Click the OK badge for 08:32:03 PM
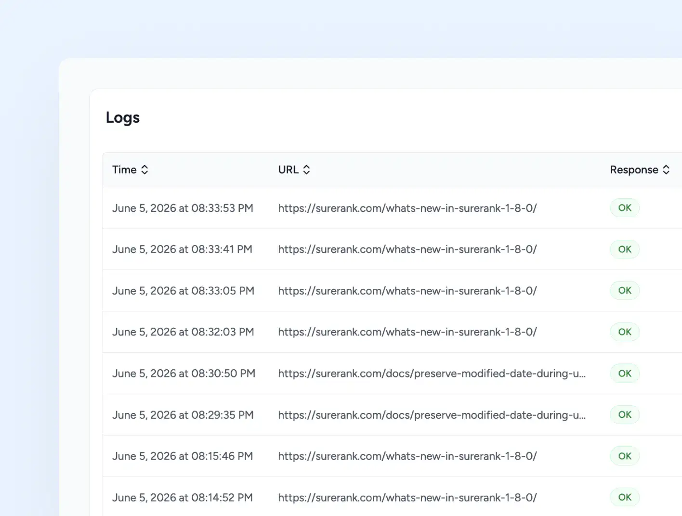Screen dimensions: 682x516 click(x=625, y=332)
